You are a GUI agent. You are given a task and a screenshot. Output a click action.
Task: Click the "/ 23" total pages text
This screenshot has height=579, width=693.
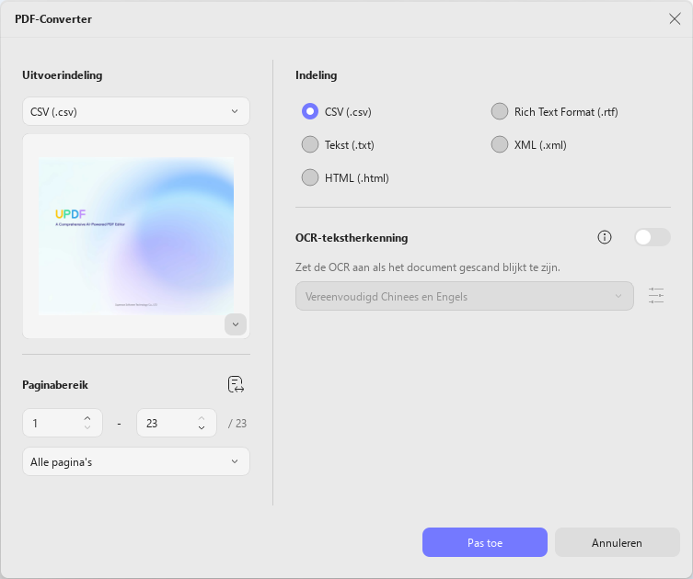(237, 423)
